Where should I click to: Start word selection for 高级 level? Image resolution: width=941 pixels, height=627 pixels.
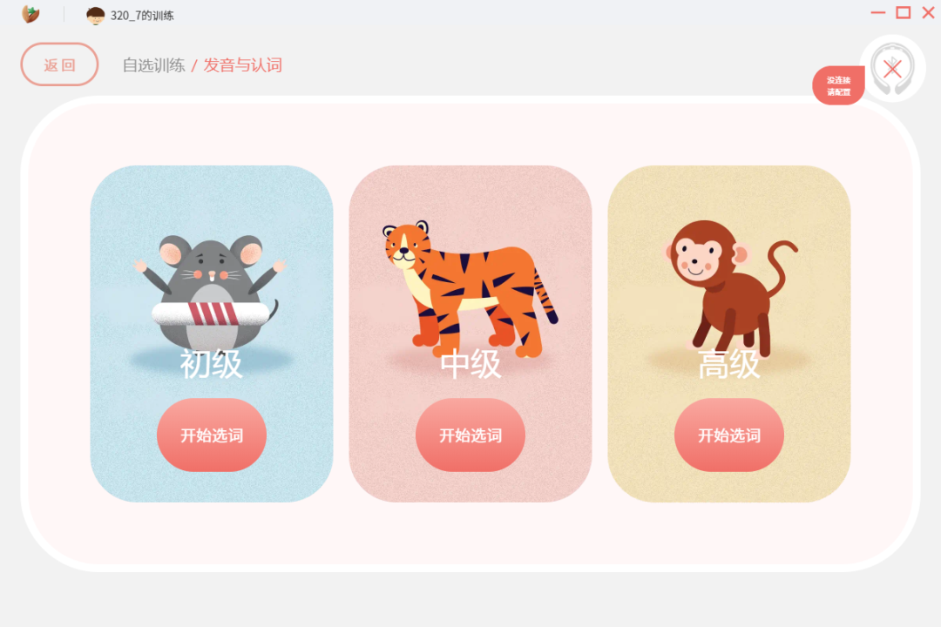point(729,435)
